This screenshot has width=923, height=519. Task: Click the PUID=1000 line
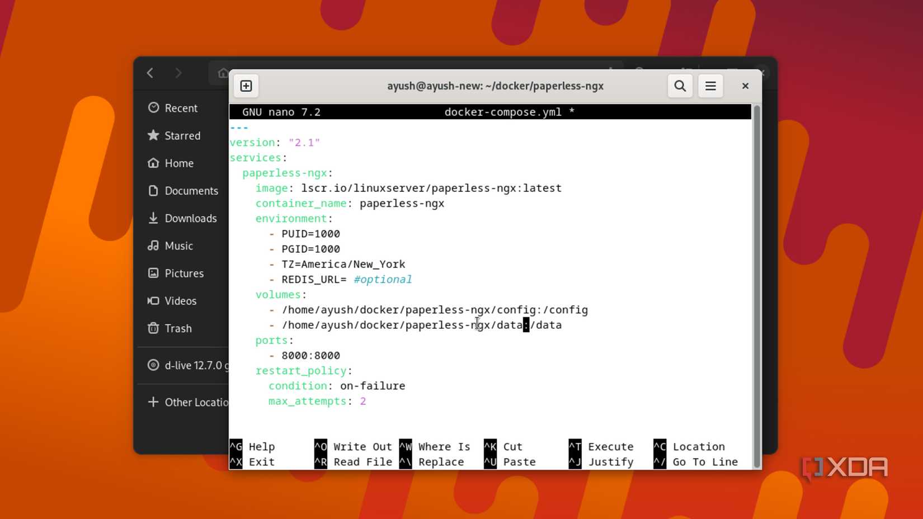click(304, 234)
